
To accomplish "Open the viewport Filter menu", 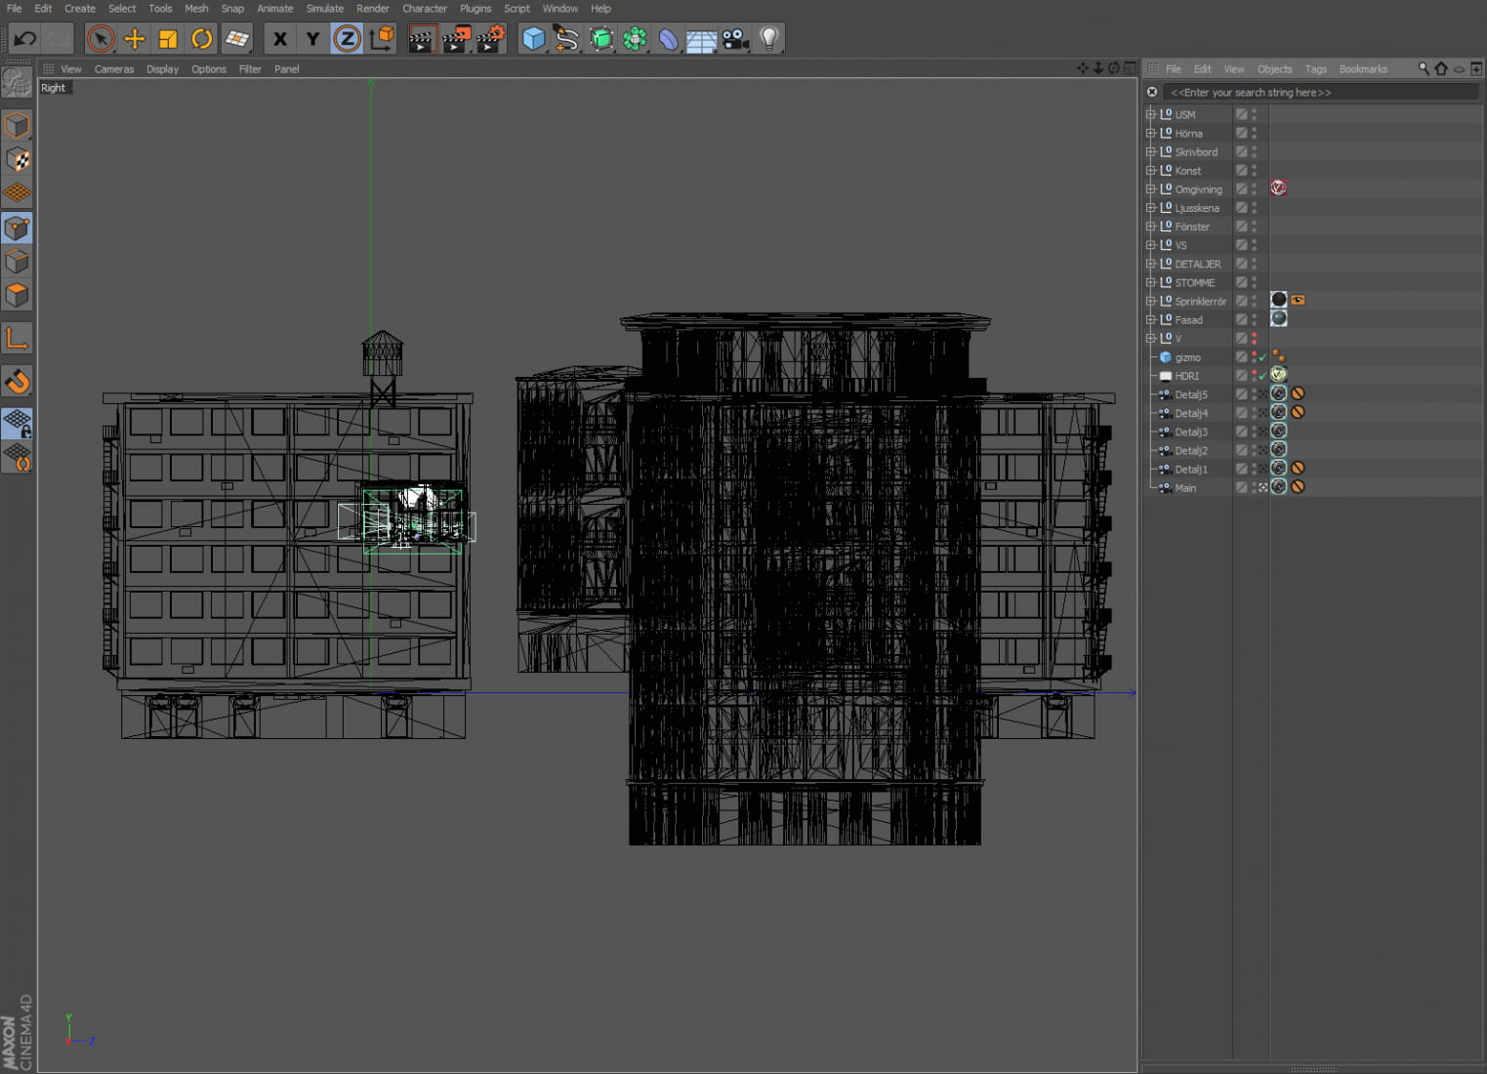I will tap(250, 69).
